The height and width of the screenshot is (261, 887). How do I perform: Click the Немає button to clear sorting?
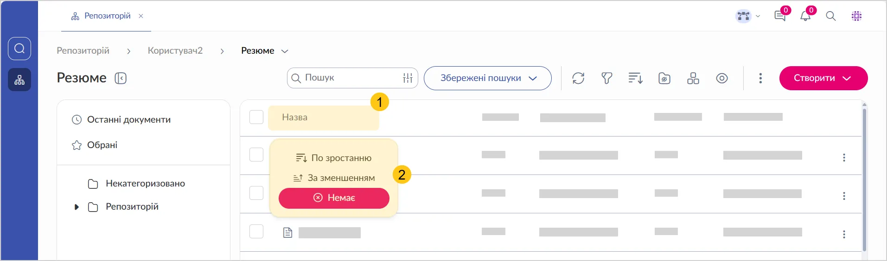pyautogui.click(x=334, y=198)
